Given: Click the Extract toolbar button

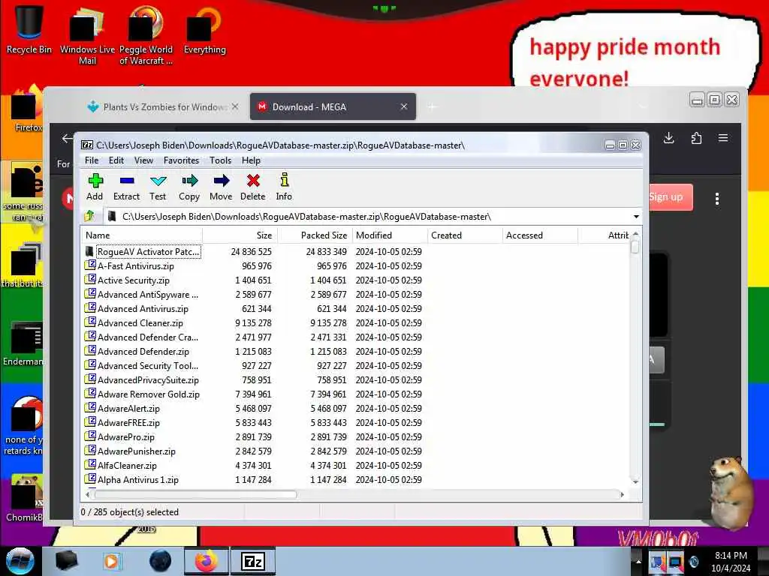Looking at the screenshot, I should (126, 187).
